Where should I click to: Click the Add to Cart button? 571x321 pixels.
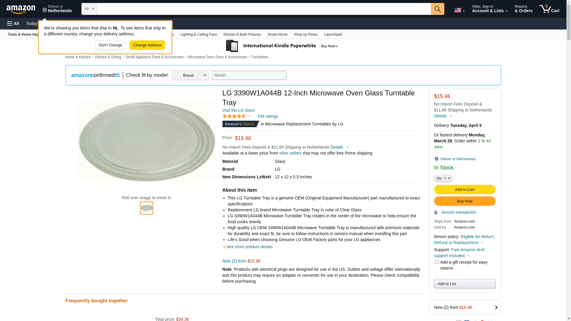point(465,190)
